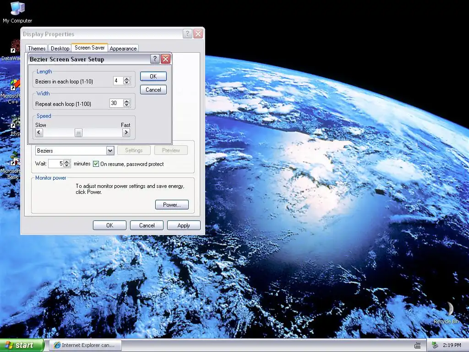Screen dimensions: 469x352
Task: Switch to the Appearance tab
Action: click(x=123, y=49)
